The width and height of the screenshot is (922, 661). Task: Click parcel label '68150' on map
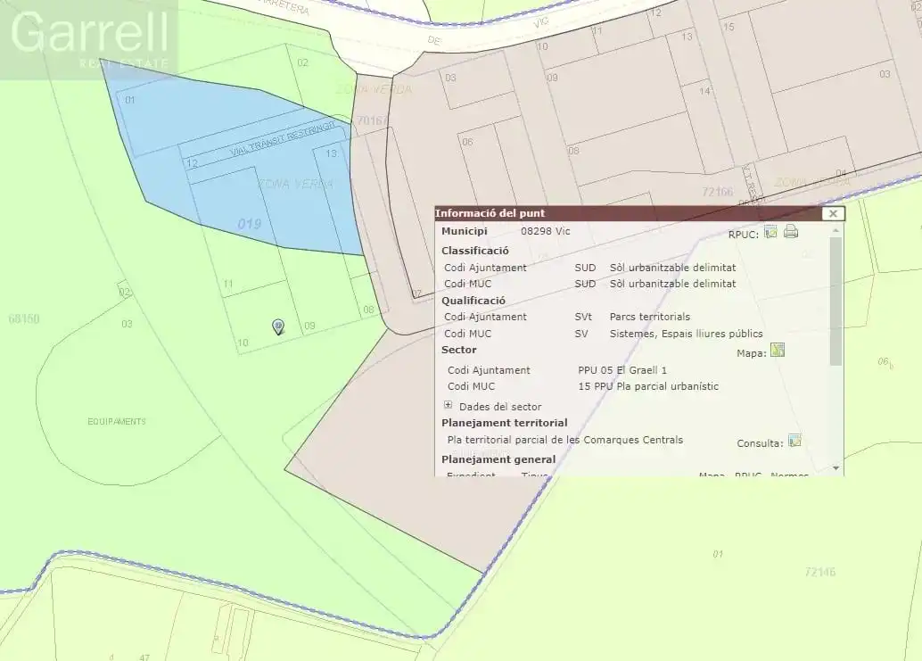[24, 318]
